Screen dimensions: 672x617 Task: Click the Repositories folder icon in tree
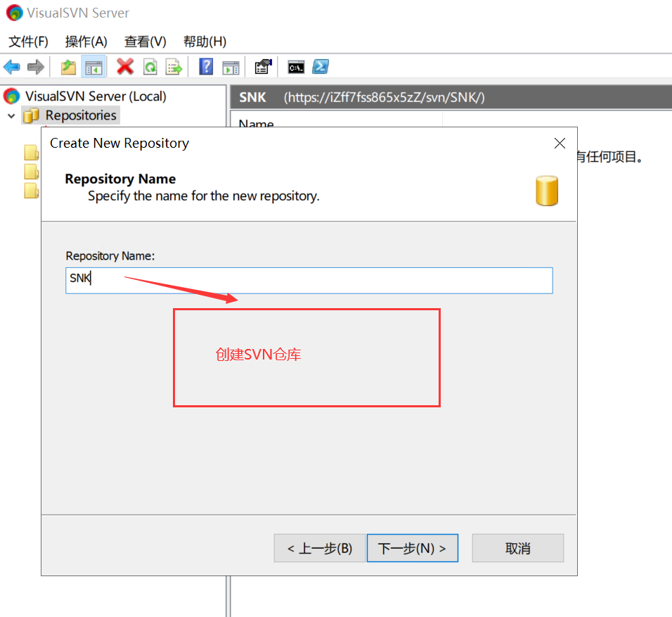tap(31, 115)
